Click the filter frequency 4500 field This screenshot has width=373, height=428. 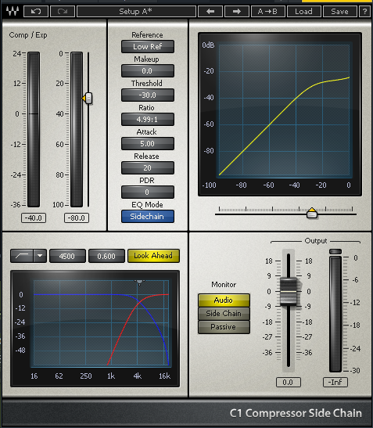tap(67, 256)
